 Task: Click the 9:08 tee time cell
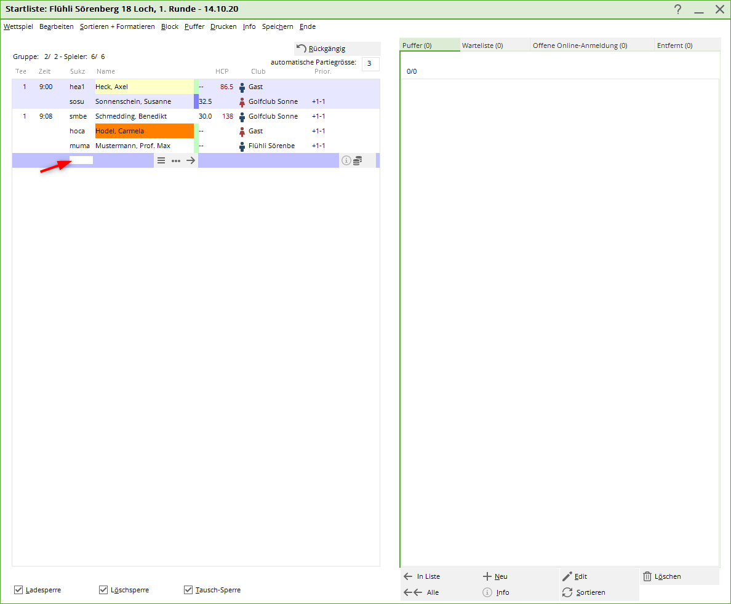[46, 116]
